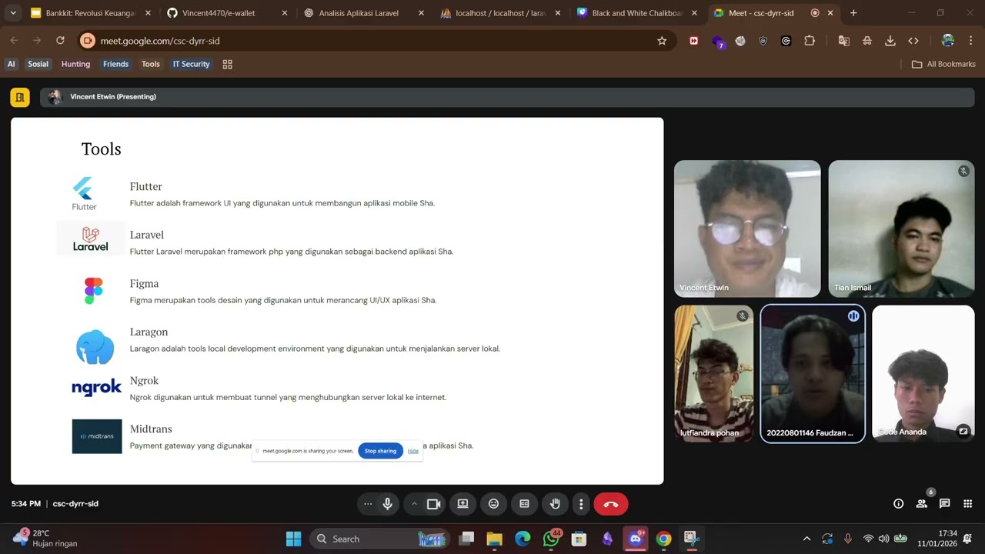This screenshot has width=985, height=554.
Task: Open the emoji reactions button
Action: (493, 504)
